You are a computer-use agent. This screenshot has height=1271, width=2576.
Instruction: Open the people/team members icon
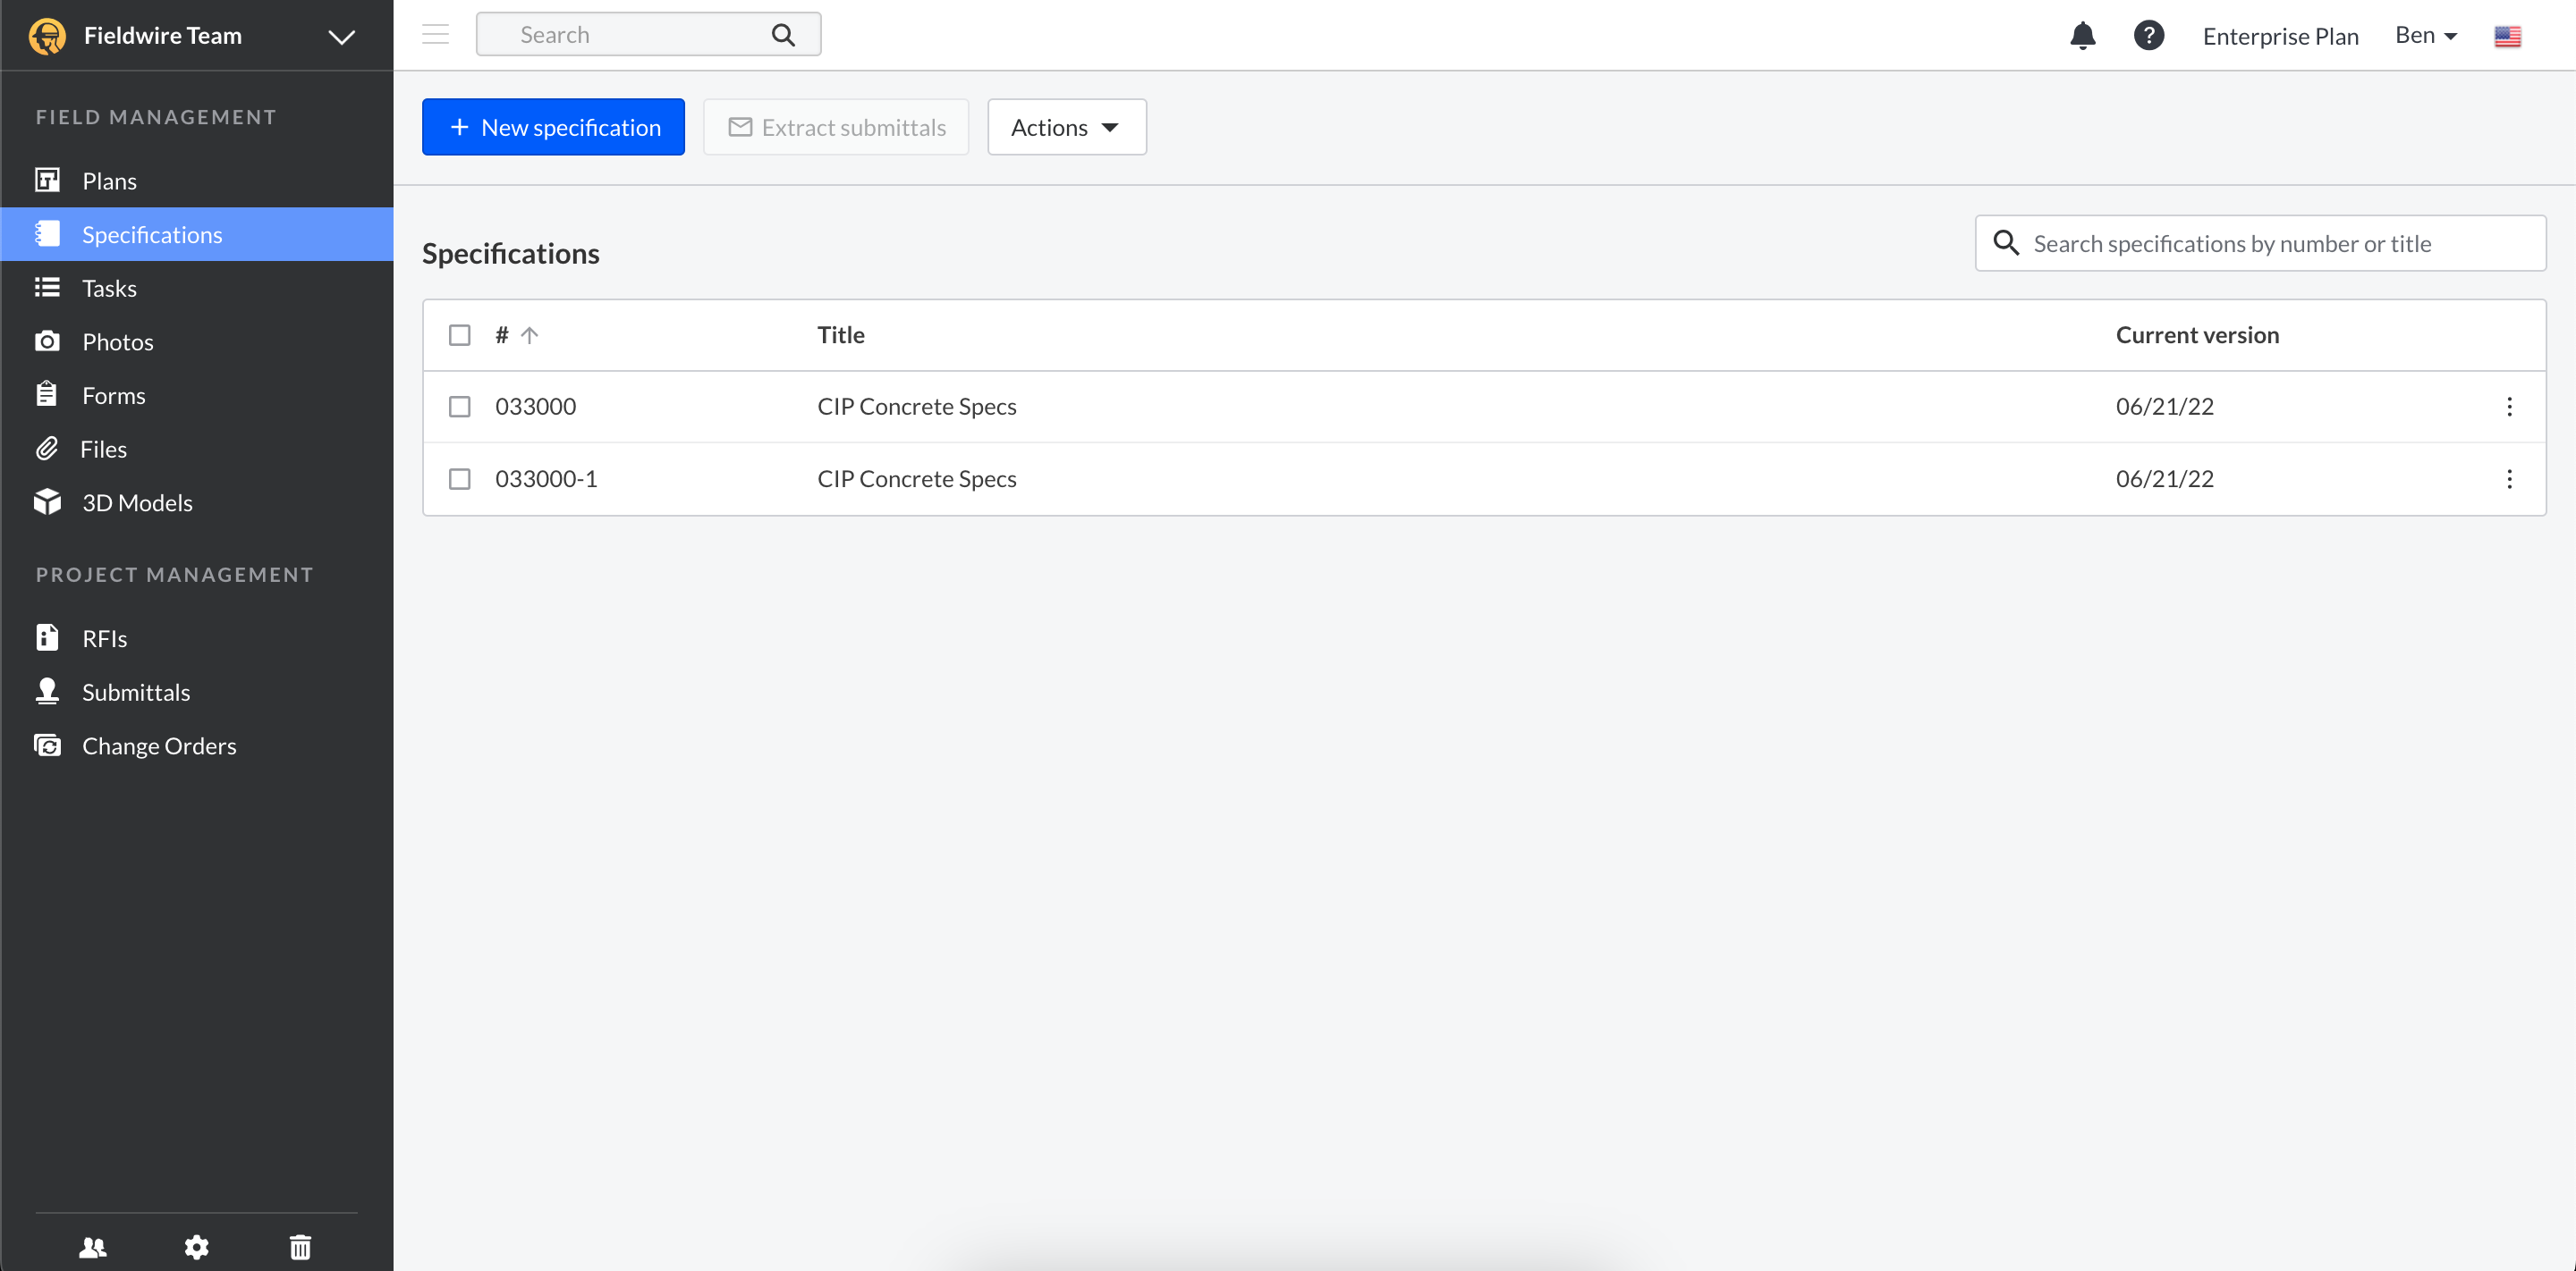(x=93, y=1246)
